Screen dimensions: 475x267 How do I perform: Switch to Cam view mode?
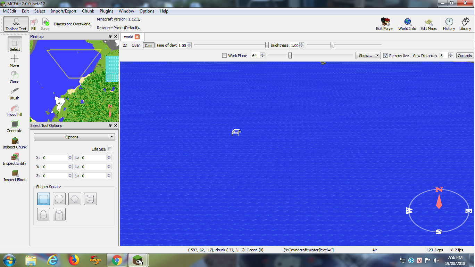(149, 45)
